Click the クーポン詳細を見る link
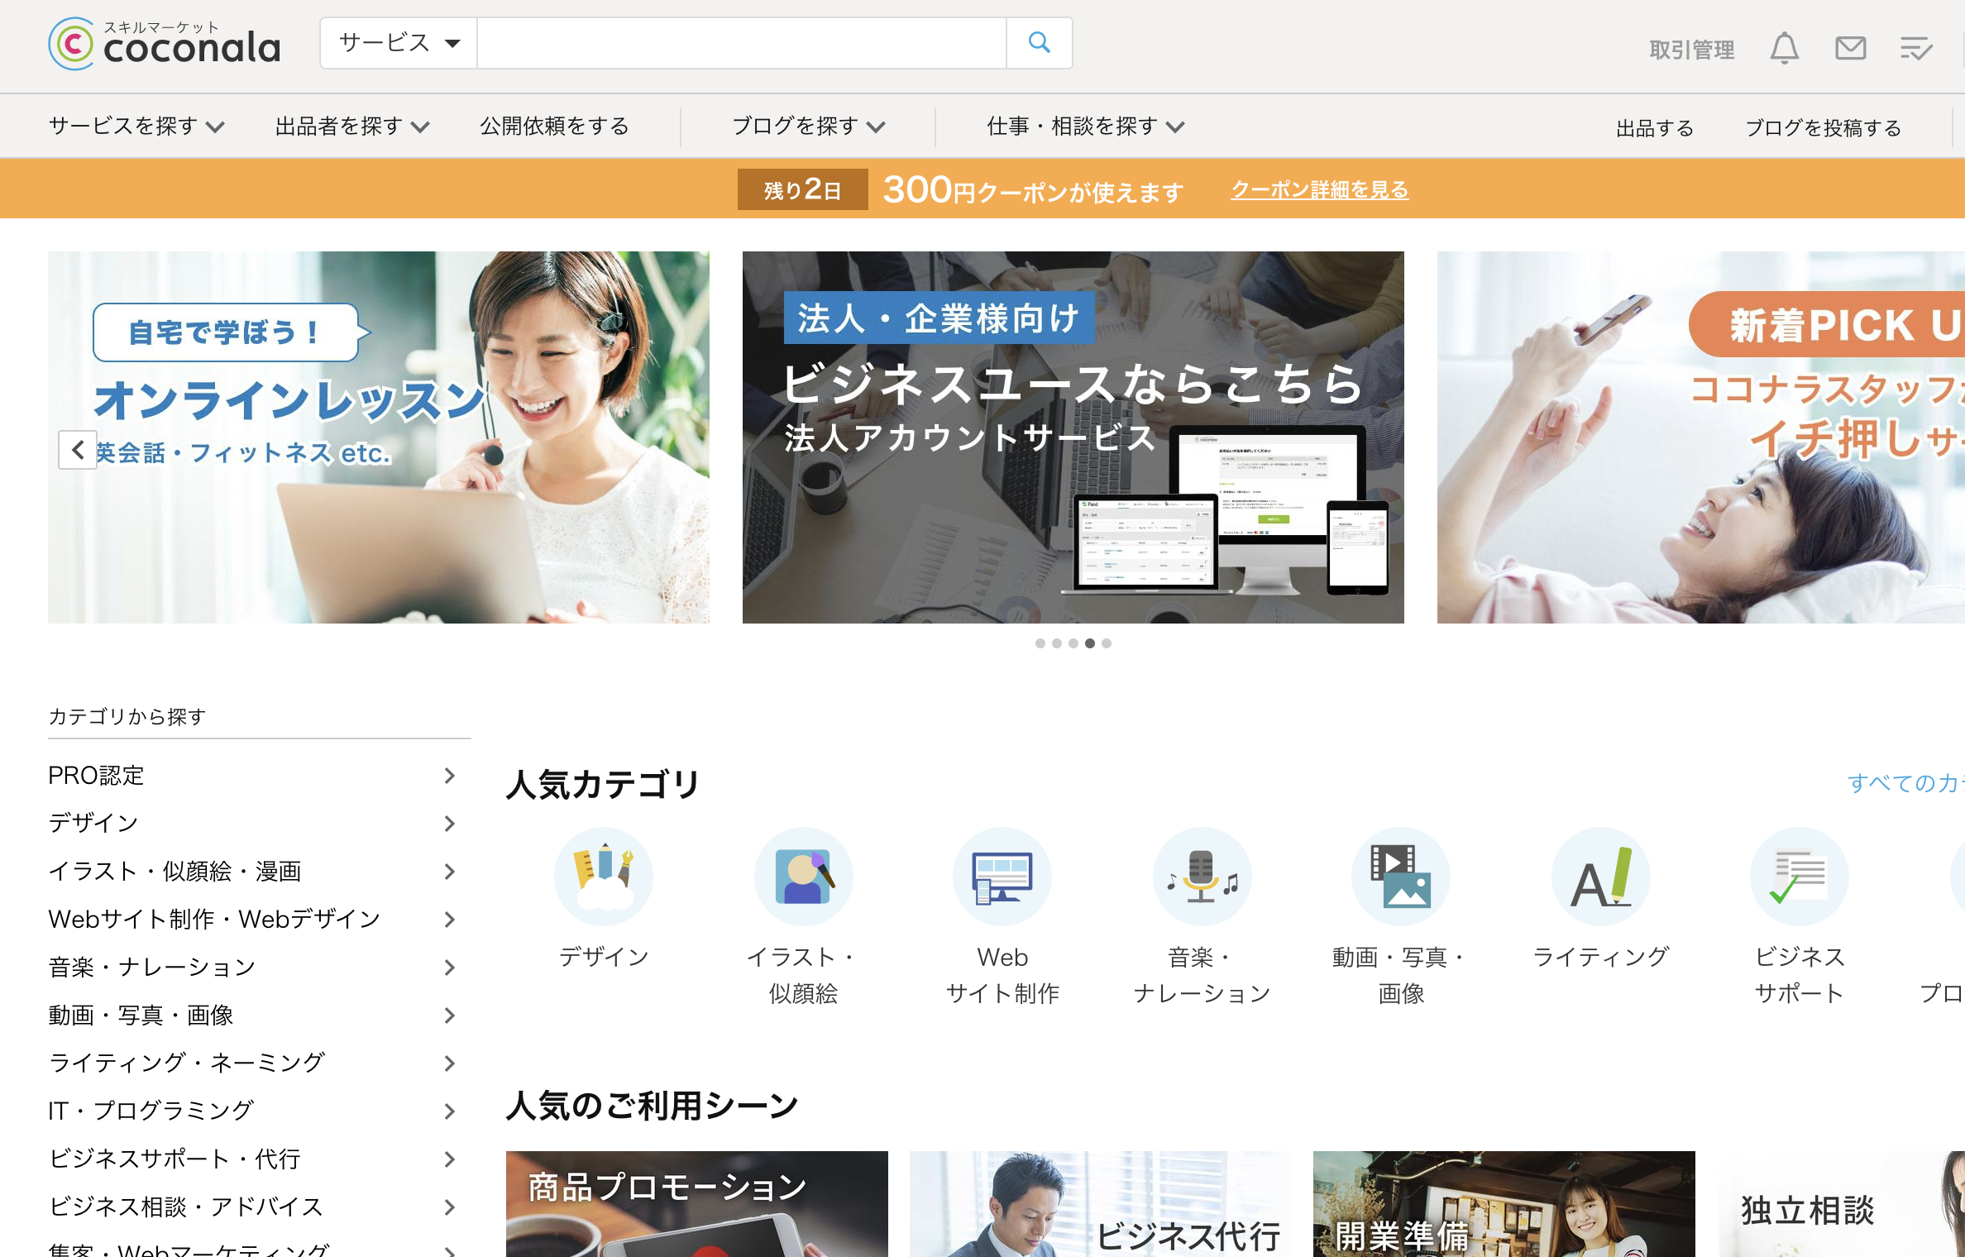1965x1257 pixels. 1319,189
